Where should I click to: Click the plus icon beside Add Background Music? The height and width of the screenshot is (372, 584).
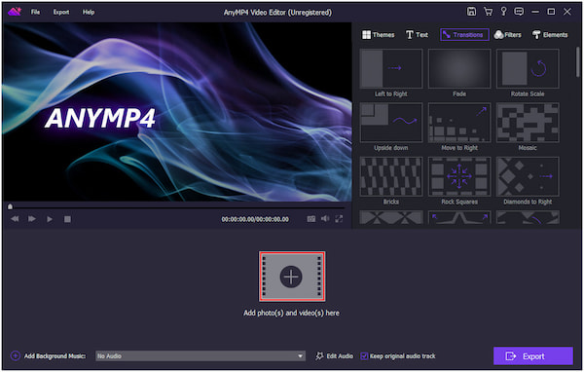[16, 355]
